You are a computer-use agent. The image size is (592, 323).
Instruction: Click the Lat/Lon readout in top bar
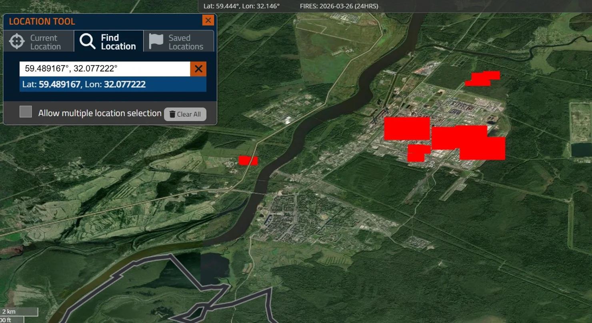click(241, 6)
